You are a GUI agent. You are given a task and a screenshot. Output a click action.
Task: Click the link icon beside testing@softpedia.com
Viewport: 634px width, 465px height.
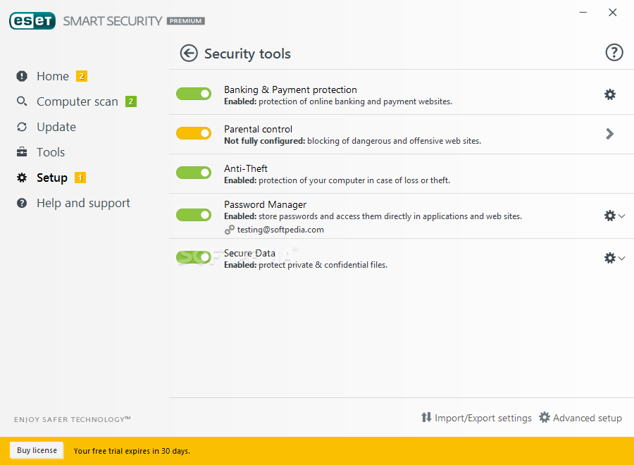229,230
